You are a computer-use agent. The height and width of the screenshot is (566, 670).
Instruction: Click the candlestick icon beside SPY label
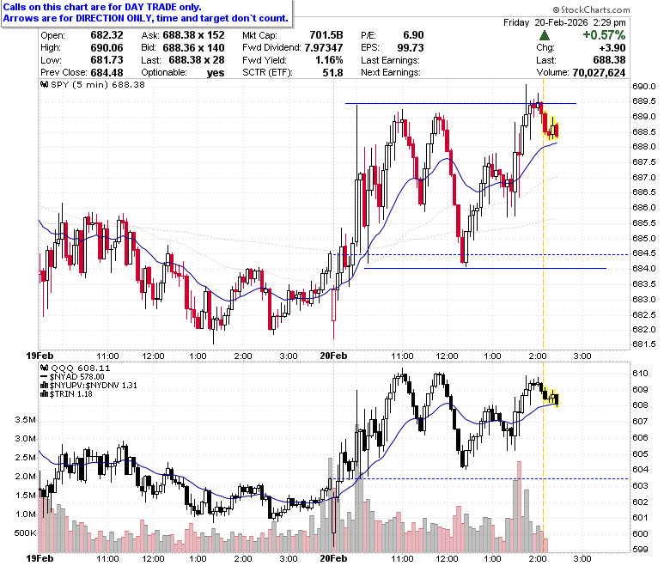[44, 84]
